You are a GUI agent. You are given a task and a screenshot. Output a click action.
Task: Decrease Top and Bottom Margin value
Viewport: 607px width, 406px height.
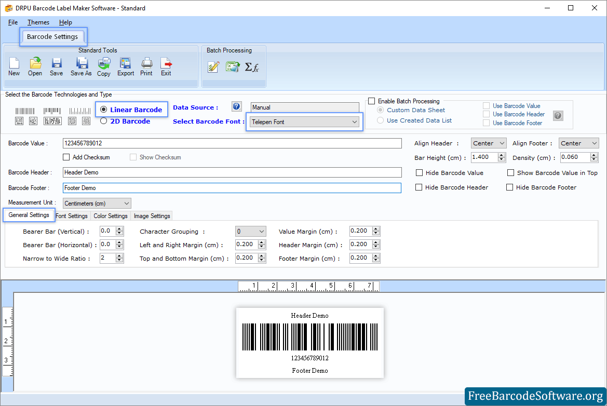pos(262,261)
